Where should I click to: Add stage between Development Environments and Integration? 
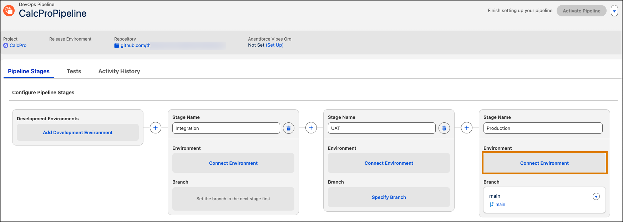click(156, 128)
